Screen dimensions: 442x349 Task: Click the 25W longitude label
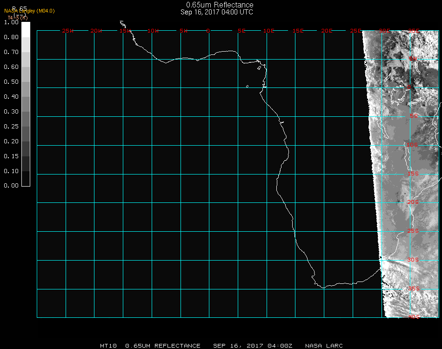click(x=68, y=31)
